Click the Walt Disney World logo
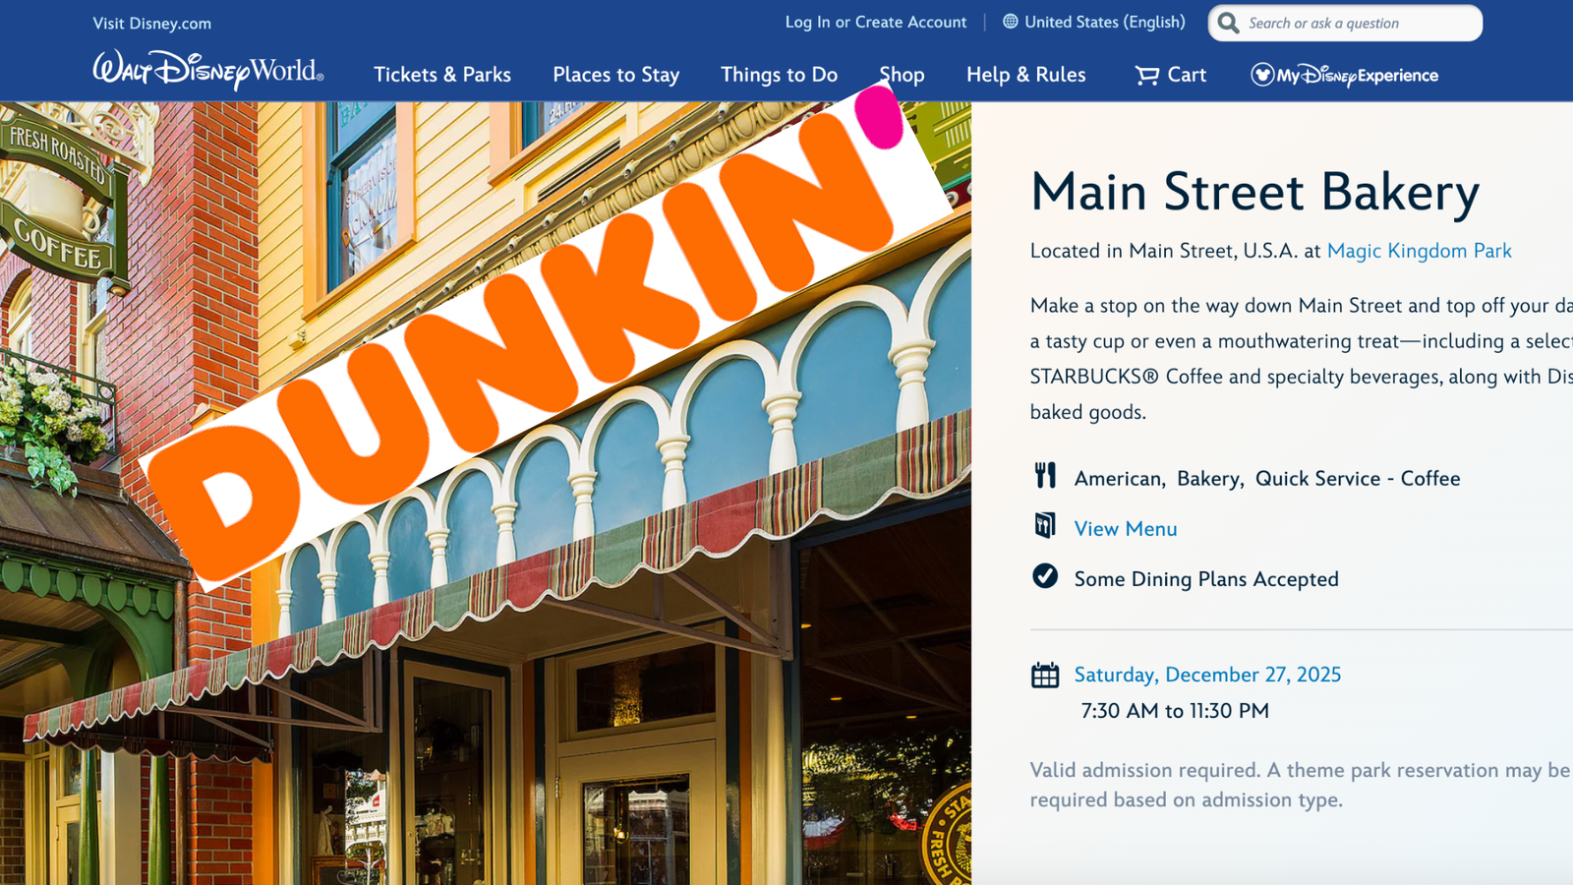1573x885 pixels. pyautogui.click(x=208, y=71)
